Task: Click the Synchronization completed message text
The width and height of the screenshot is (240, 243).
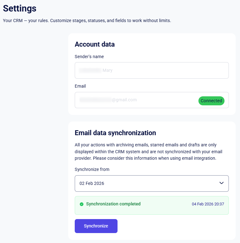Action: [113, 204]
